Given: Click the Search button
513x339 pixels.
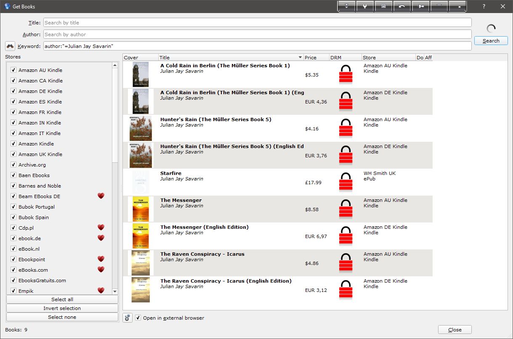Looking at the screenshot, I should click(491, 41).
